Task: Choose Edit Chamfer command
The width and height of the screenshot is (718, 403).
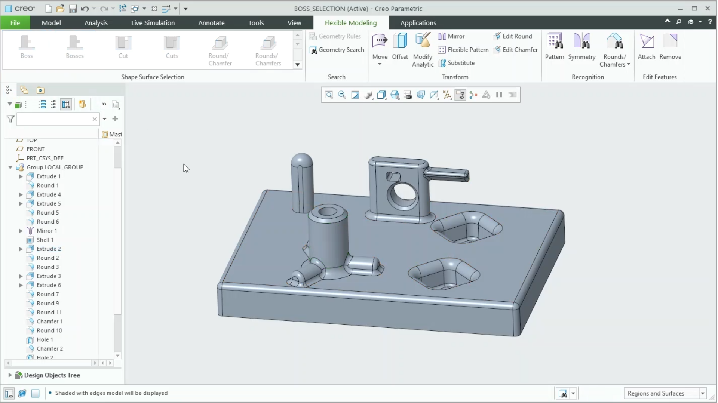Action: pos(516,50)
